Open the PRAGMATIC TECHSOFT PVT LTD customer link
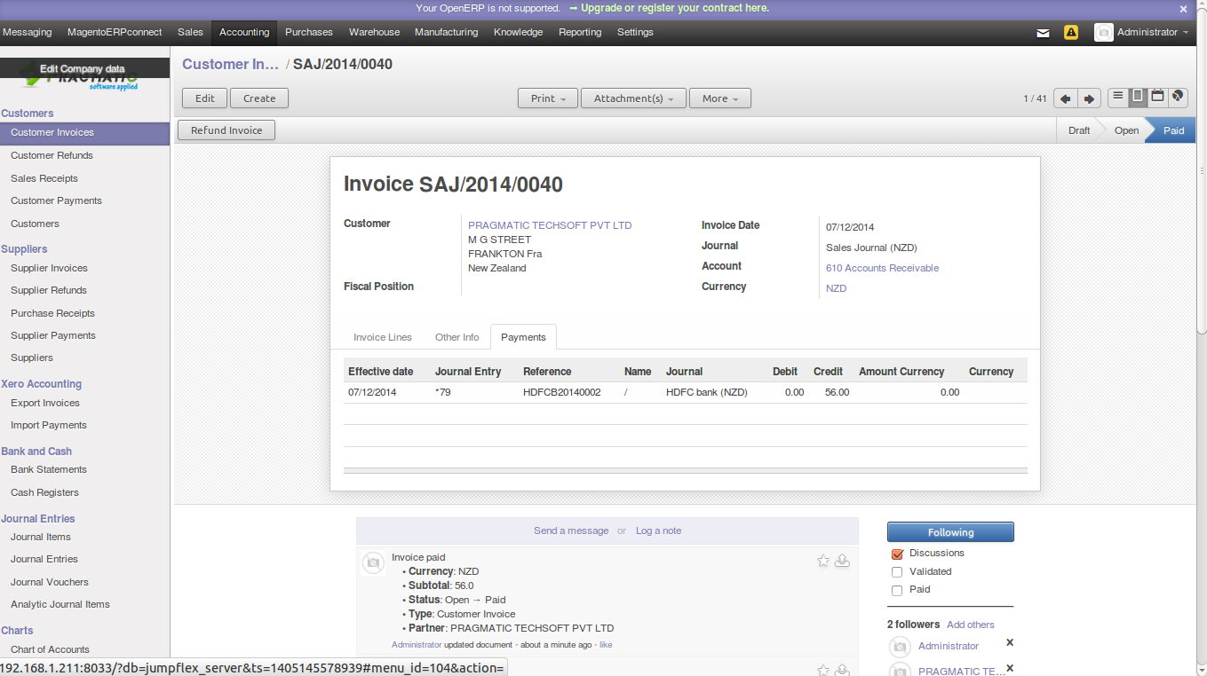Viewport: 1207px width, 676px height. [550, 225]
